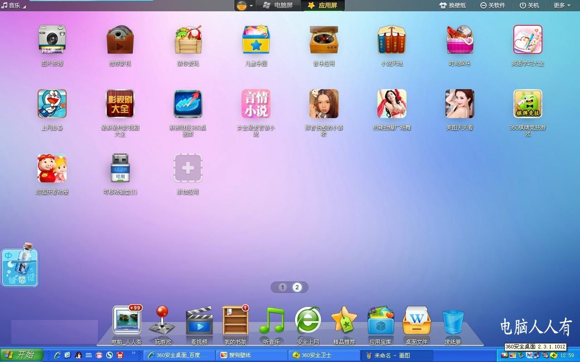Open the 推荐影视 film reel icon
Image resolution: width=580 pixels, height=362 pixels.
click(x=120, y=40)
